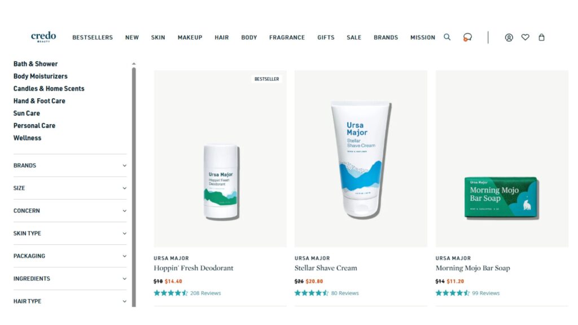
Task: Click the search magnifier icon
Action: point(447,37)
